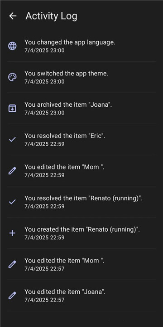Click the plus icon for created Renato (running)
The height and width of the screenshot is (327, 163).
12,233
